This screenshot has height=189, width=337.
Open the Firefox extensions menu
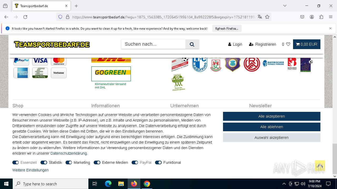[x=321, y=17]
